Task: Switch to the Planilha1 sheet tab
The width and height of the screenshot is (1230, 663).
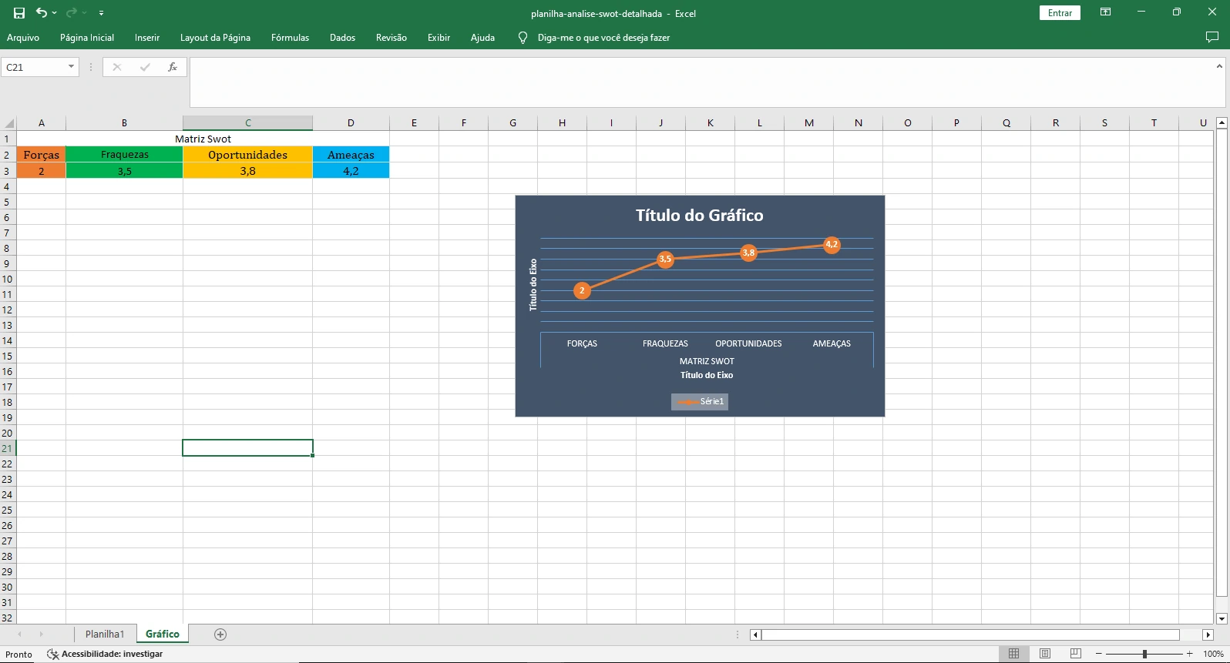Action: [105, 635]
